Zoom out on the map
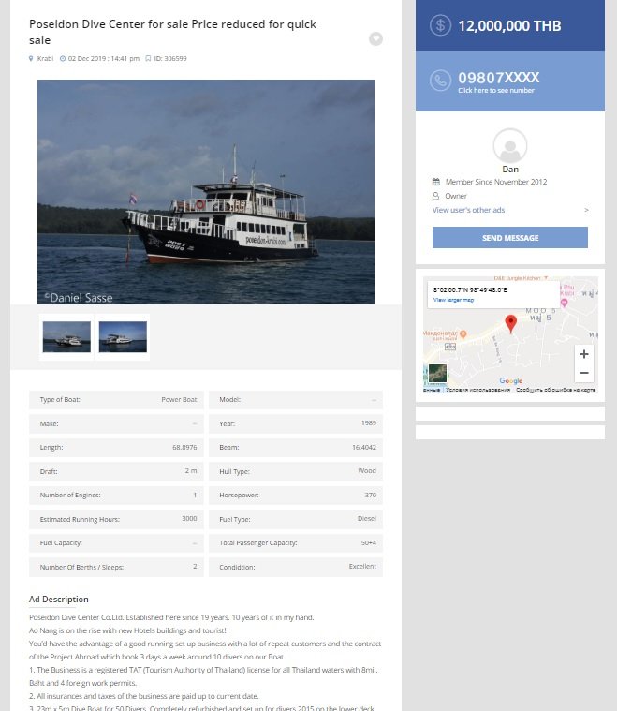617x711 pixels. click(x=584, y=373)
